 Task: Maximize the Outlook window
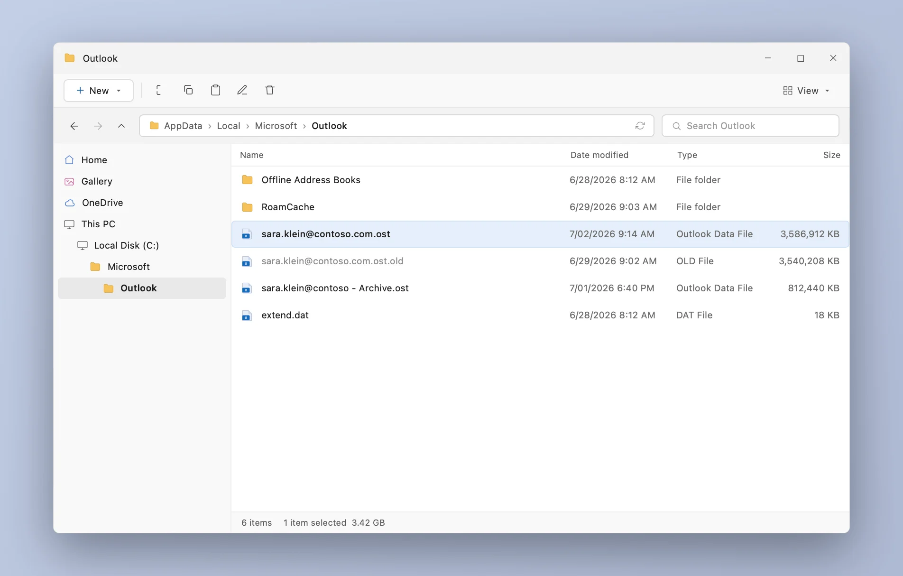tap(801, 58)
